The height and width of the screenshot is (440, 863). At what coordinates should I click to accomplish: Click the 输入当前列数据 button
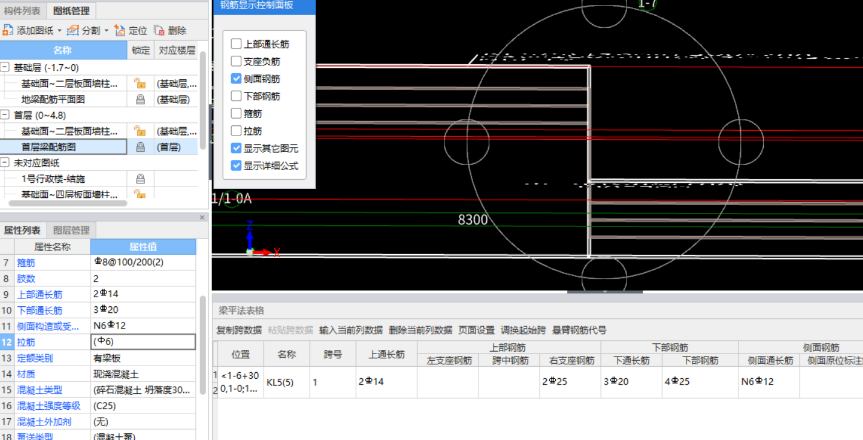pos(351,330)
